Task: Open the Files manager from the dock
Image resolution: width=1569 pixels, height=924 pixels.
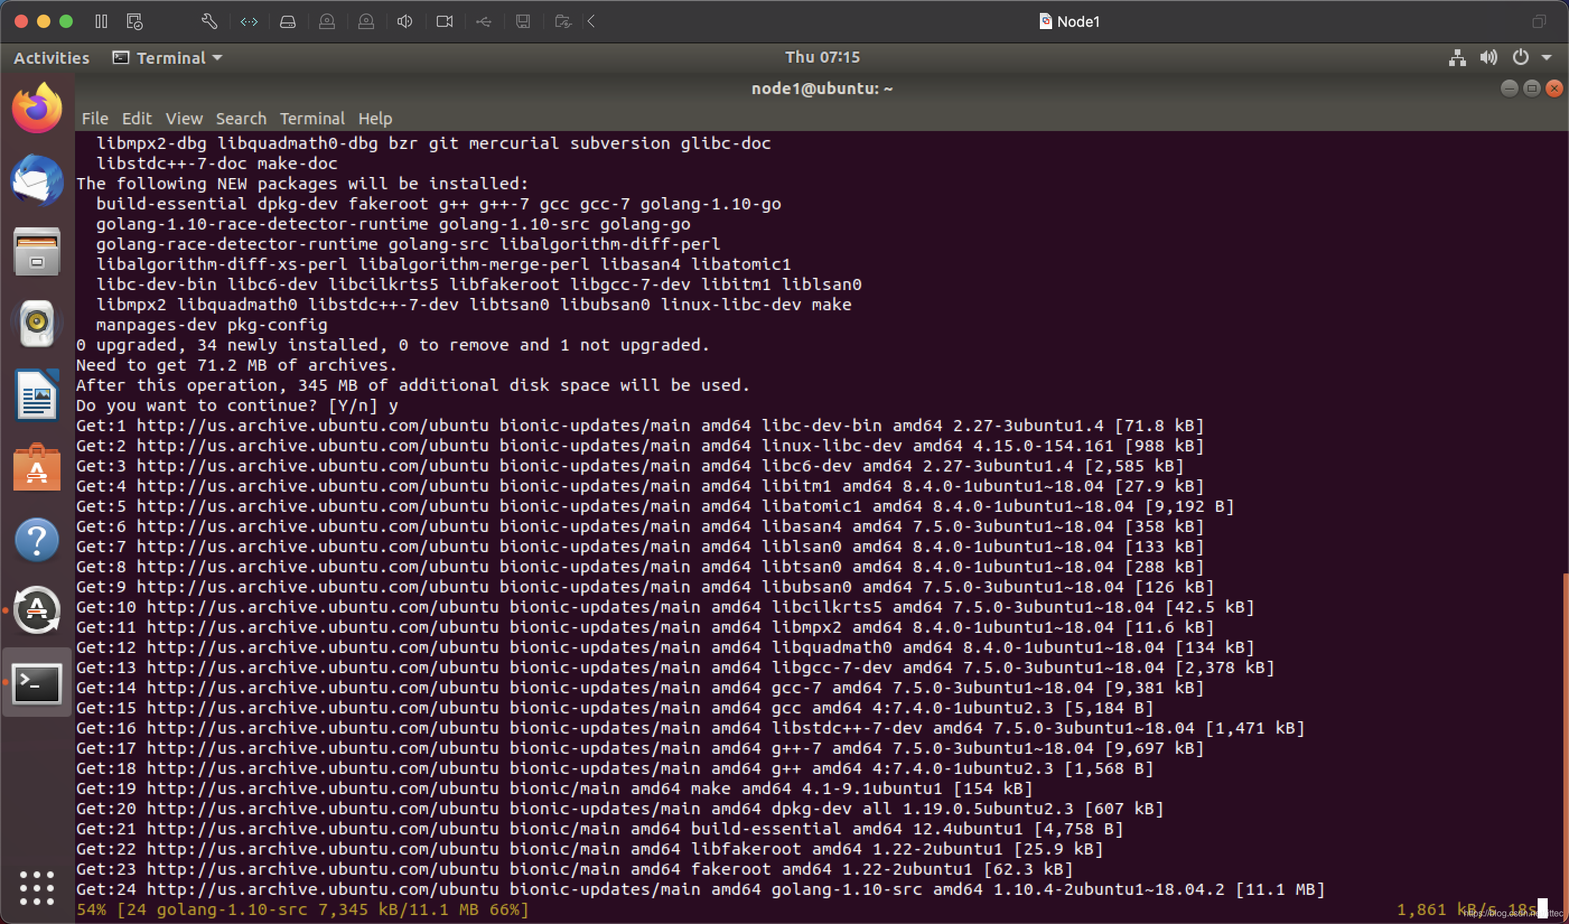Action: click(x=37, y=252)
